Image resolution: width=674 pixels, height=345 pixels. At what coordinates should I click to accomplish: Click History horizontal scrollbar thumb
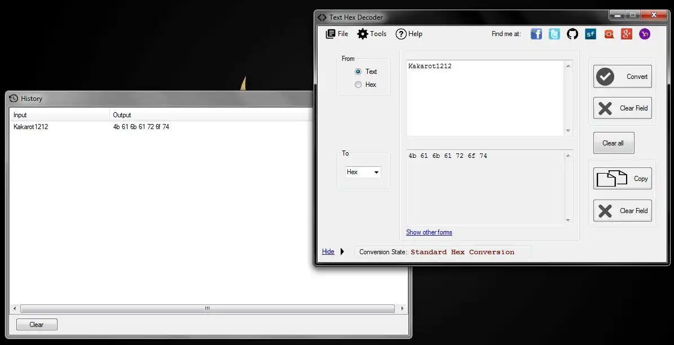tap(207, 308)
